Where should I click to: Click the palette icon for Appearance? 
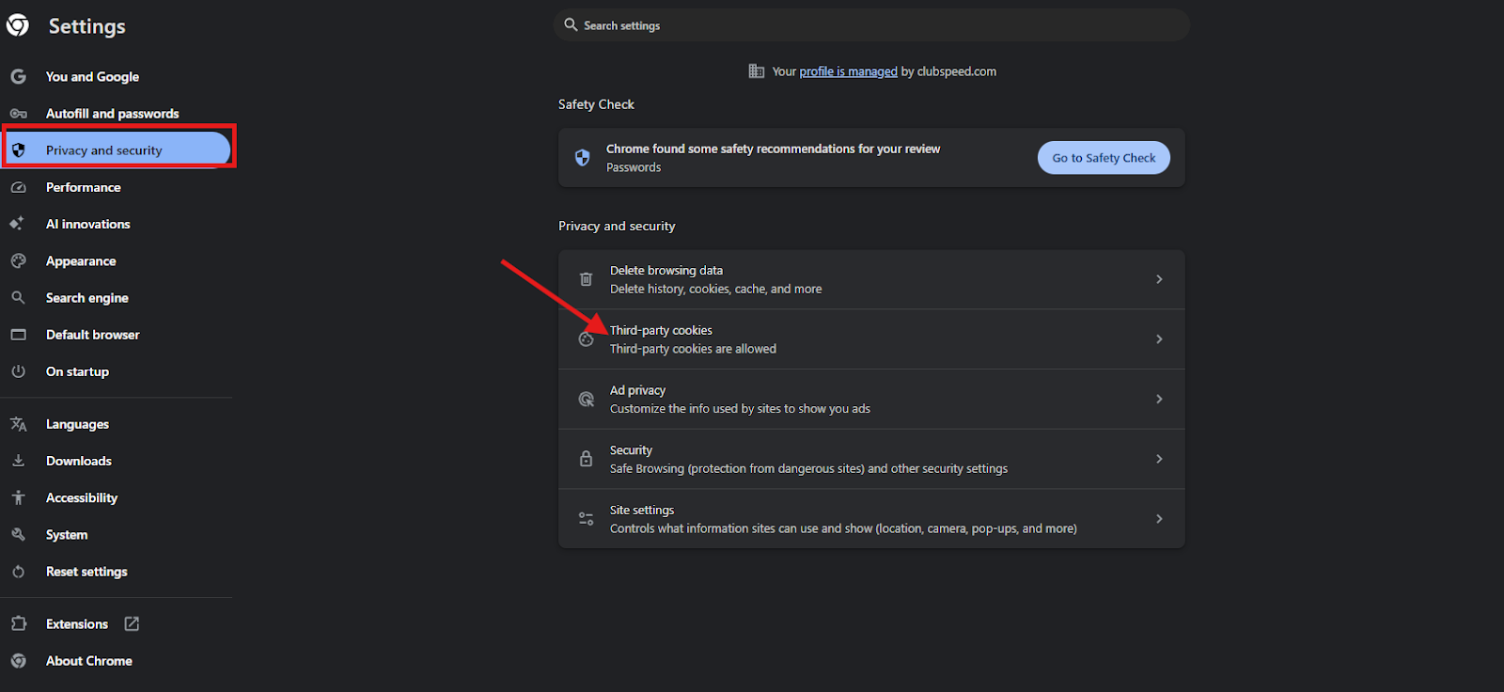(x=18, y=260)
